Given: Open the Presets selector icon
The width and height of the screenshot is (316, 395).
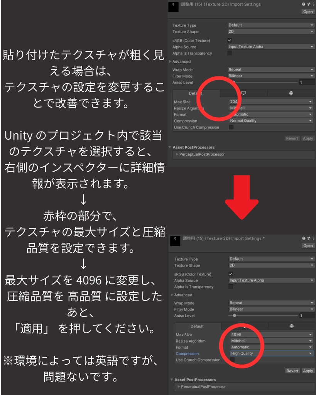Looking at the screenshot, I should pyautogui.click(x=309, y=4).
